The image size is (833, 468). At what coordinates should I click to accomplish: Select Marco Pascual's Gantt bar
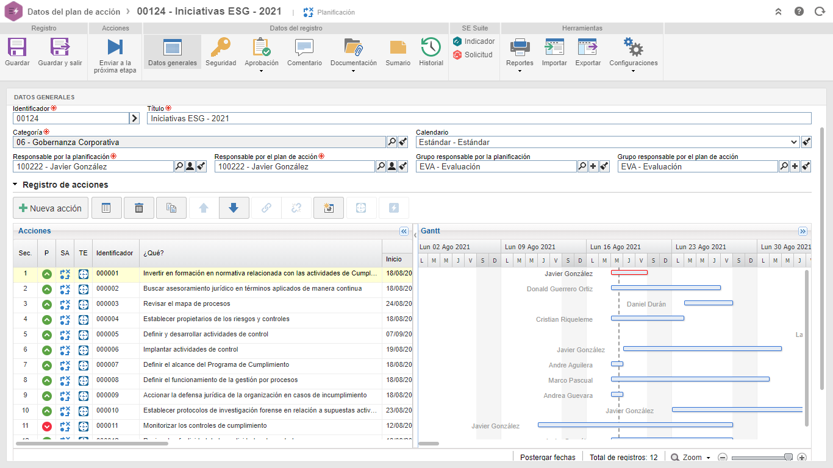point(690,380)
